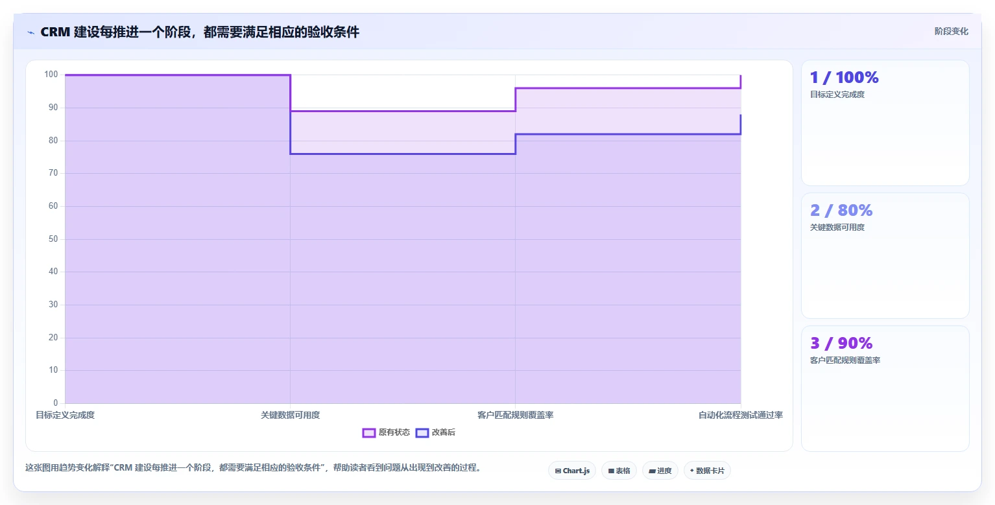This screenshot has width=995, height=505.
Task: Click the blue 改善后 legend swatch
Action: click(422, 432)
